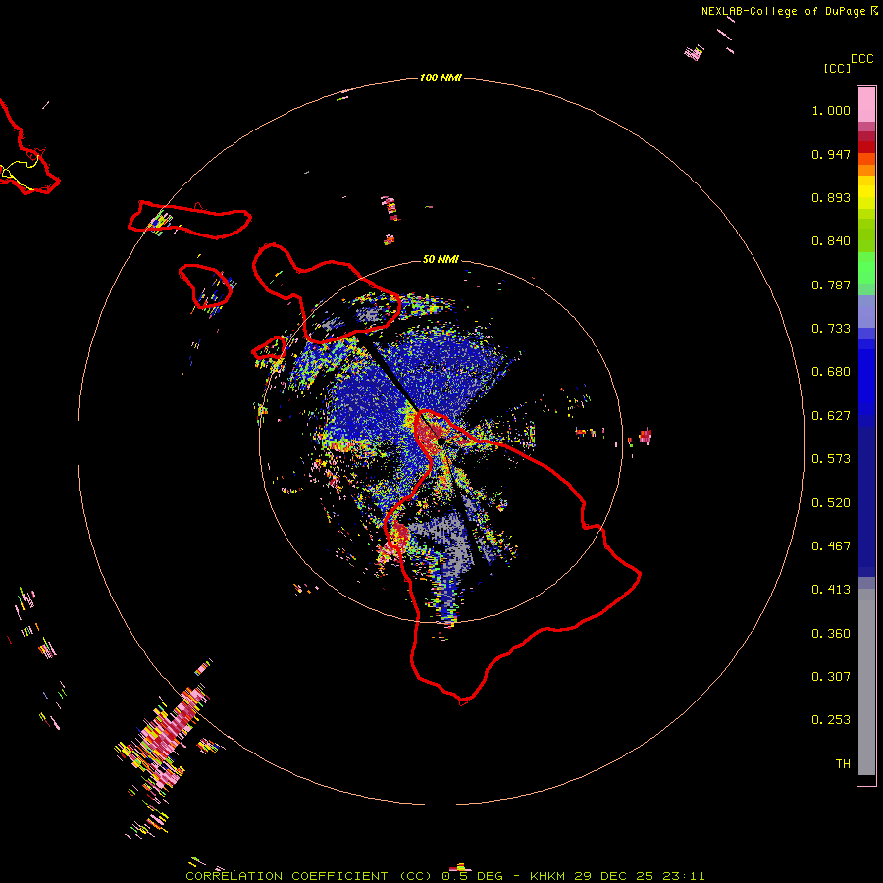The image size is (883, 883).
Task: Click the 23:11 timestamp
Action: tap(684, 876)
